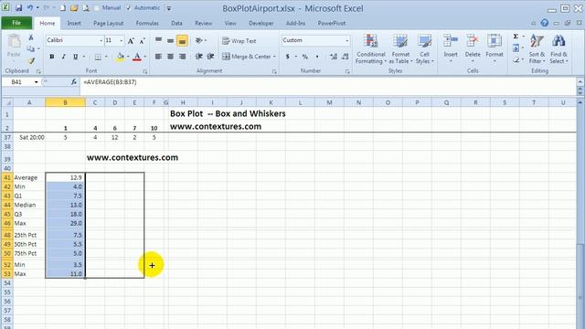Viewport: 585px width, 329px height.
Task: Open Font dialog launcher
Action: (145, 71)
